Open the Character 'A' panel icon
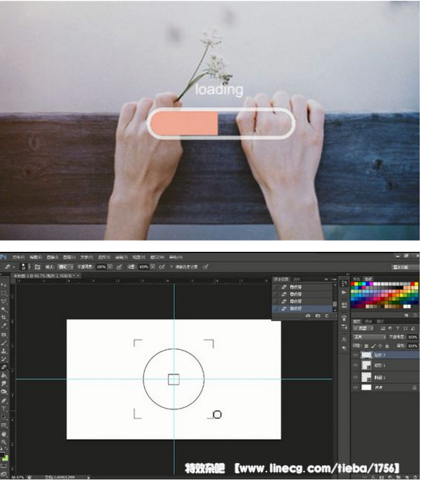Image resolution: width=422 pixels, height=481 pixels. click(x=344, y=339)
